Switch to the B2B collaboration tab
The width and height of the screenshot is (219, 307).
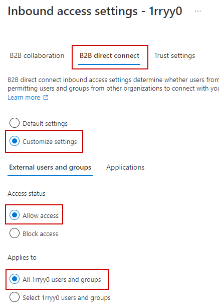click(x=37, y=55)
